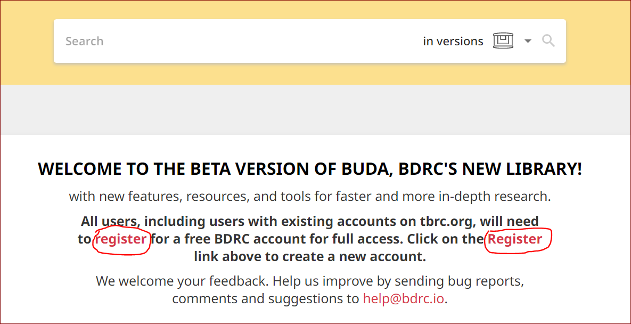Click the red-circled lowercase register word
This screenshot has width=631, height=324.
click(121, 239)
